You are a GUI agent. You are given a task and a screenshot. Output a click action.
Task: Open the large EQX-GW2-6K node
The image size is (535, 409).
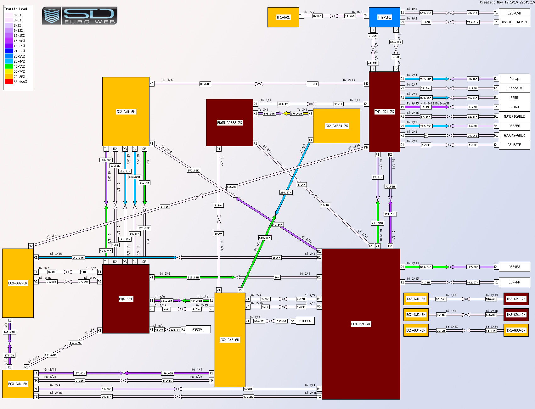[18, 283]
